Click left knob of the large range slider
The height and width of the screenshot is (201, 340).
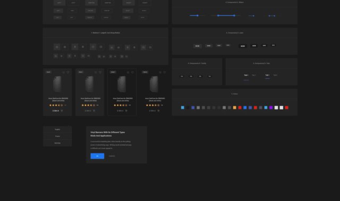[218, 15]
